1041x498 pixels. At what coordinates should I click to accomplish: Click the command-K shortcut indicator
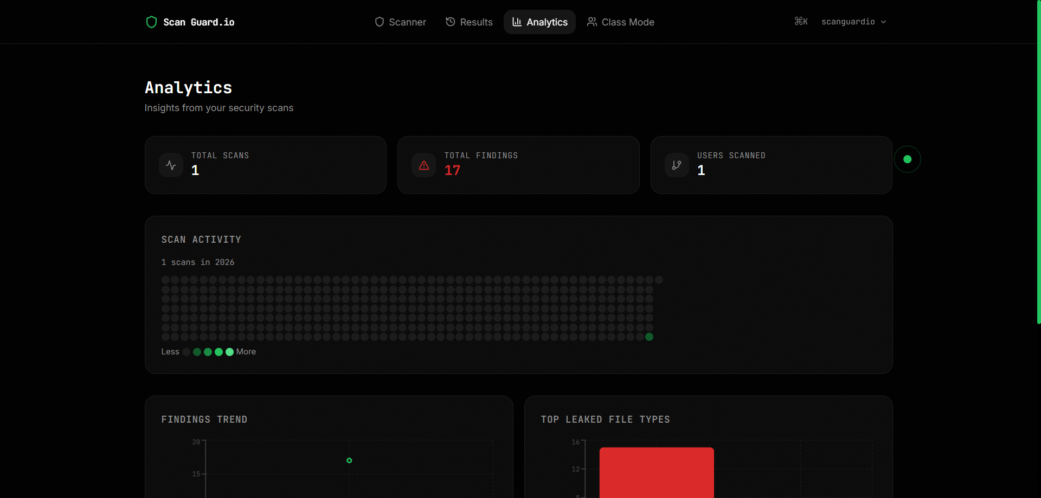click(x=801, y=21)
